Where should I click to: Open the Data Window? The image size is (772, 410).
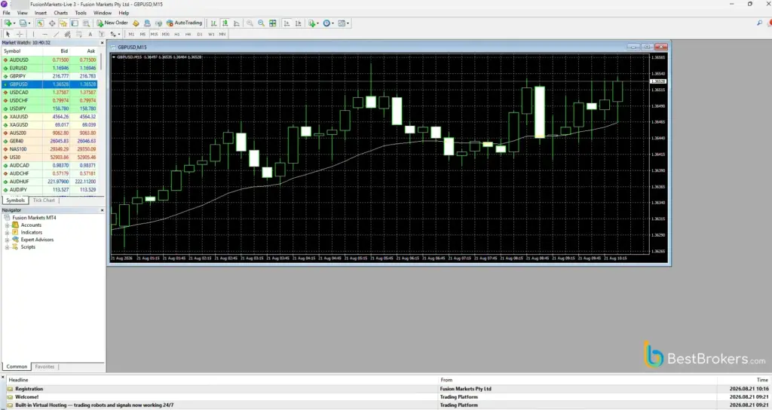(x=52, y=23)
